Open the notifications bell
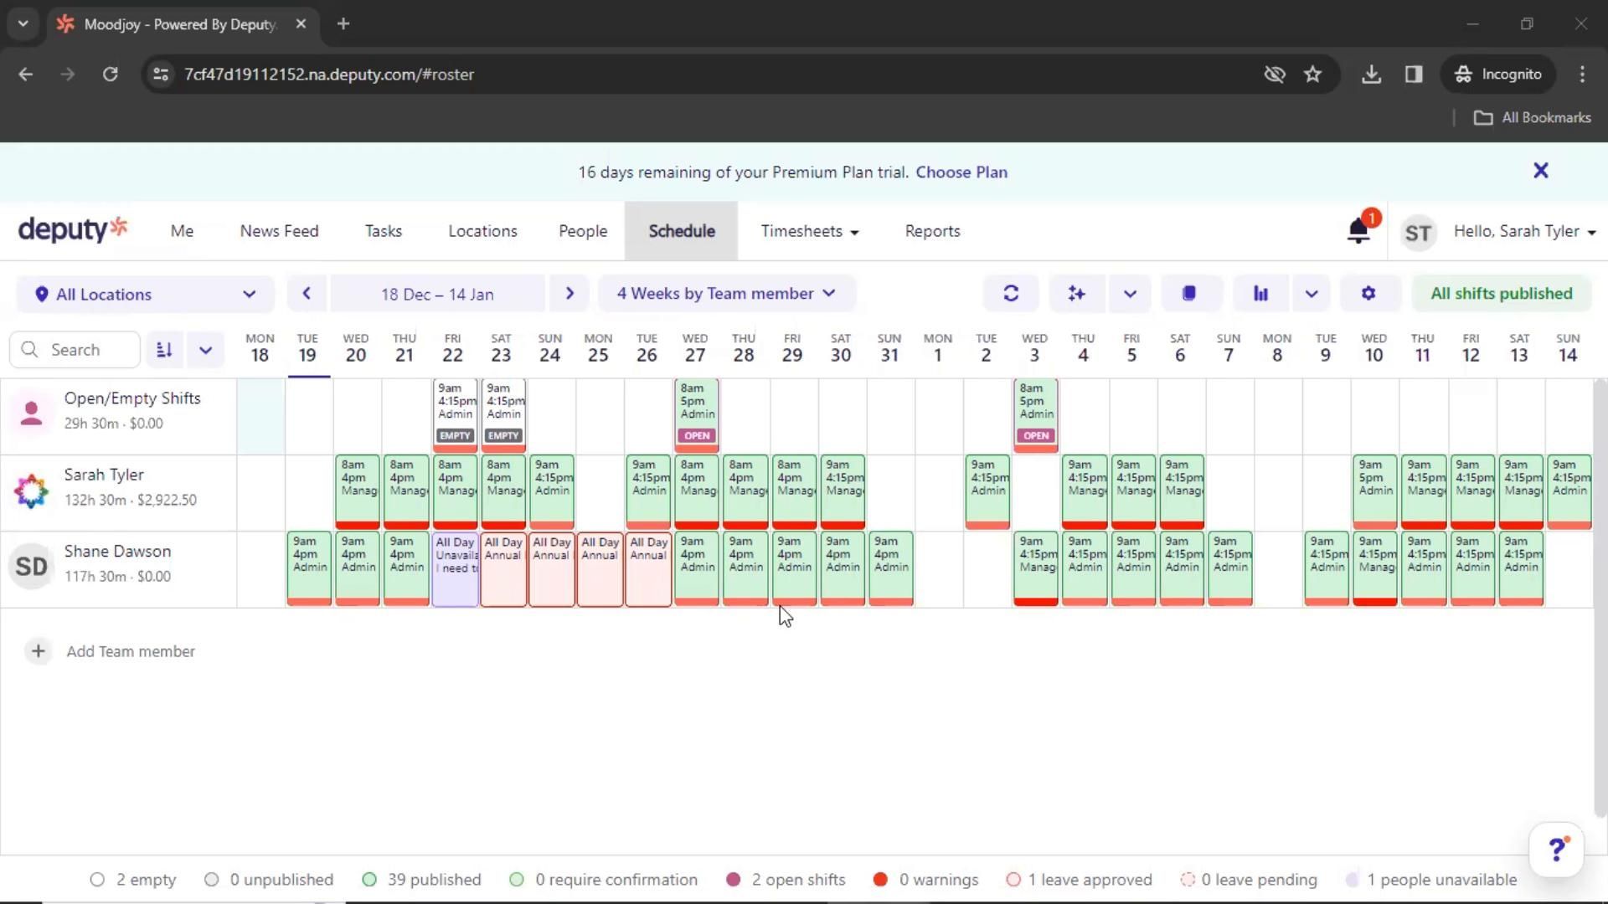Image resolution: width=1608 pixels, height=904 pixels. click(1358, 231)
